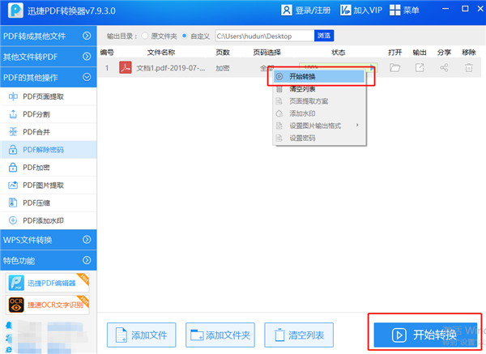486x354 pixels.
Task: Click the 浏览 browse button
Action: (324, 36)
